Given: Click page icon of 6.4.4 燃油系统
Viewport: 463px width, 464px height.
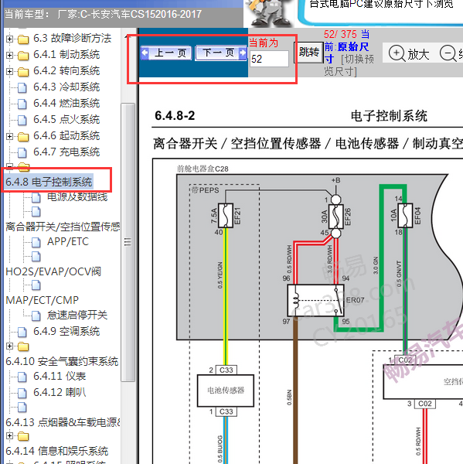Looking at the screenshot, I should (x=22, y=104).
